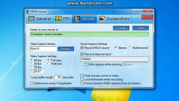
Task: Open the Default external input dropdown
Action: coord(114,59)
